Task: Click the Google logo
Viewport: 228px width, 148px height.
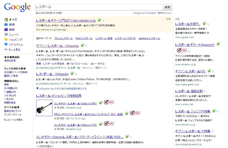Action: pos(17,7)
